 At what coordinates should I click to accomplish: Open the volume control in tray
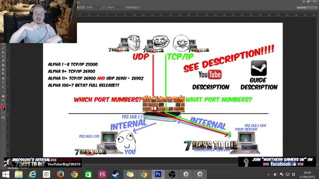[x=275, y=175]
